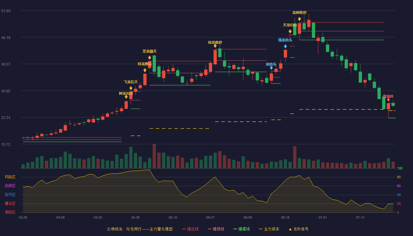Click the 祥龙腾云 signal arrow marker
Screen dimensions: 413x236
tap(145, 70)
